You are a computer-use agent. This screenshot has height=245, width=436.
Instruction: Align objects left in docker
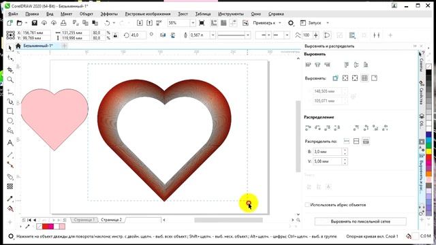308,65
